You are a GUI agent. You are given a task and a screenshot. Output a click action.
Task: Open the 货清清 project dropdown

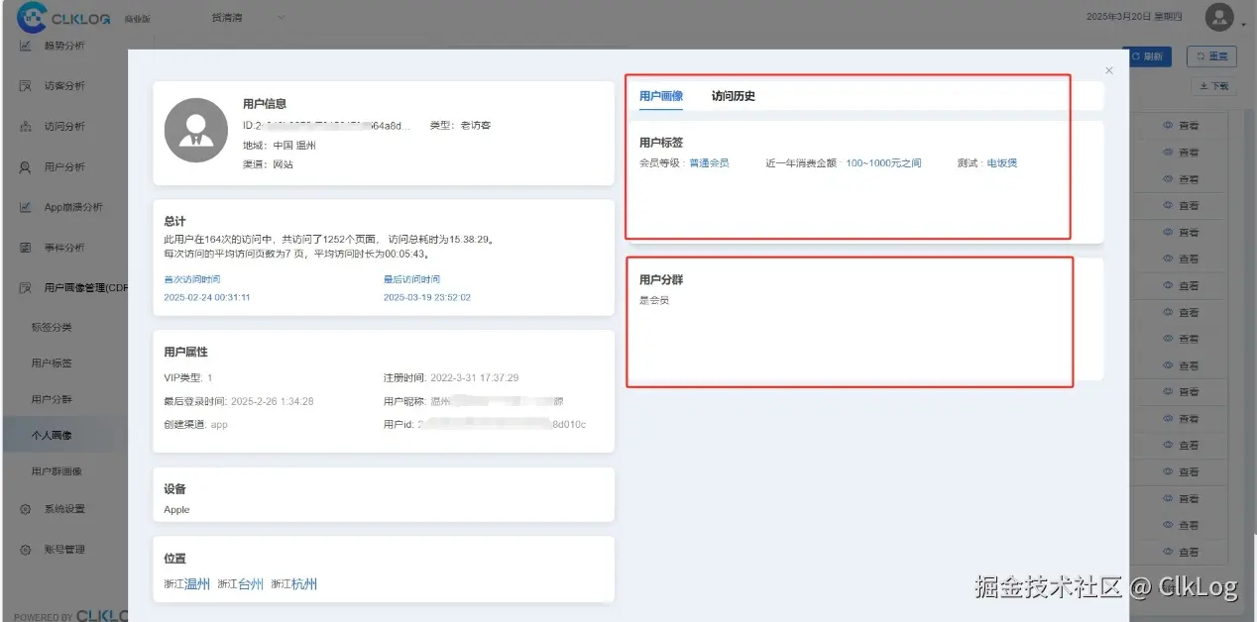click(x=248, y=17)
